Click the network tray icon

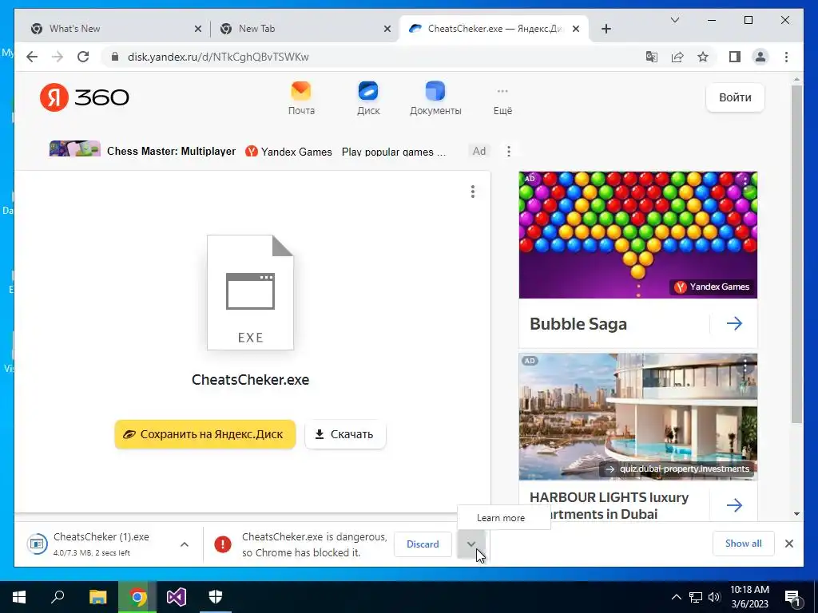click(696, 597)
